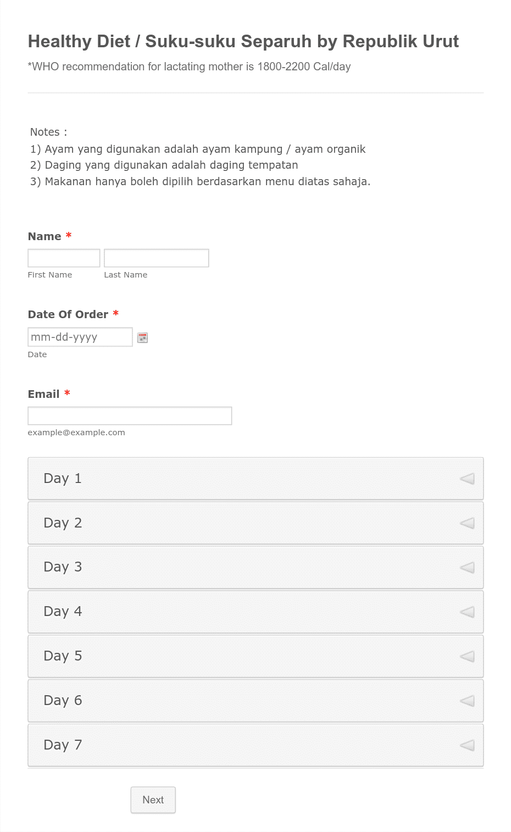Click the Day 3 arrow icon
The image size is (511, 832).
click(x=467, y=567)
